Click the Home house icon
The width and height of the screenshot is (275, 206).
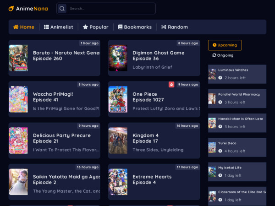pyautogui.click(x=16, y=27)
